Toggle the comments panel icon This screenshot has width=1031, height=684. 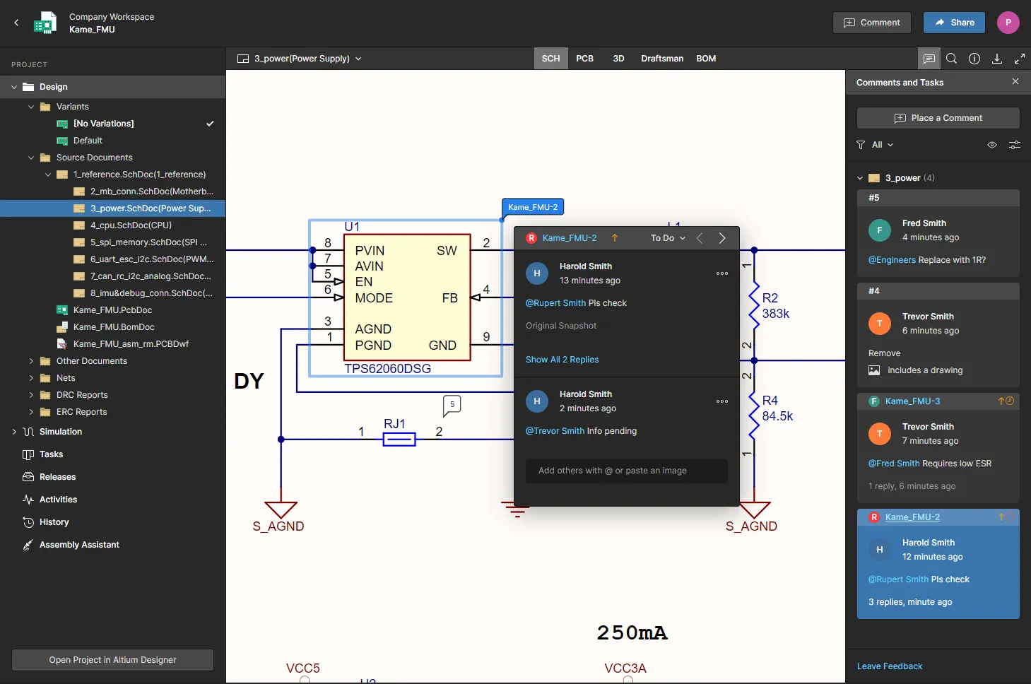[x=929, y=59]
